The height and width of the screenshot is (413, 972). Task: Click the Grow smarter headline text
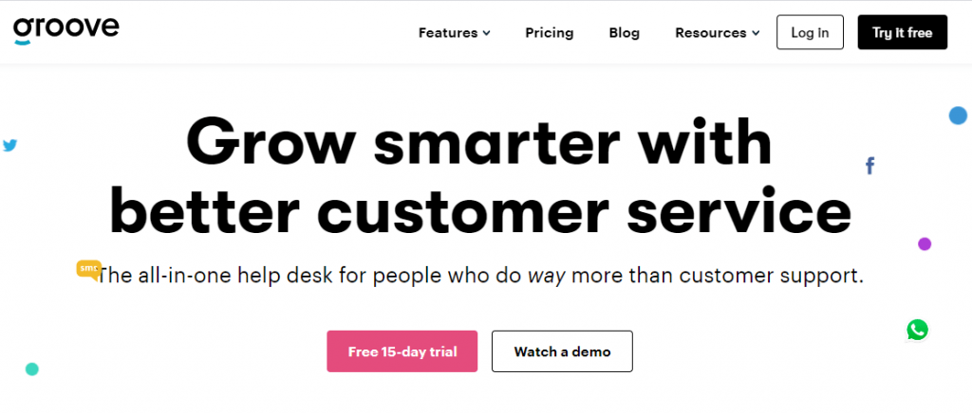click(480, 177)
